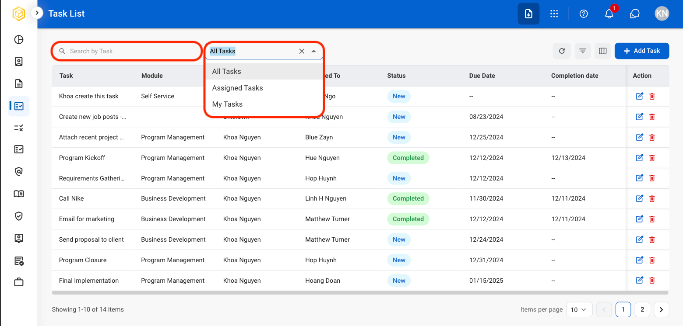Screen dimensions: 683x326
Task: Open the items per page dropdown
Action: [579, 309]
